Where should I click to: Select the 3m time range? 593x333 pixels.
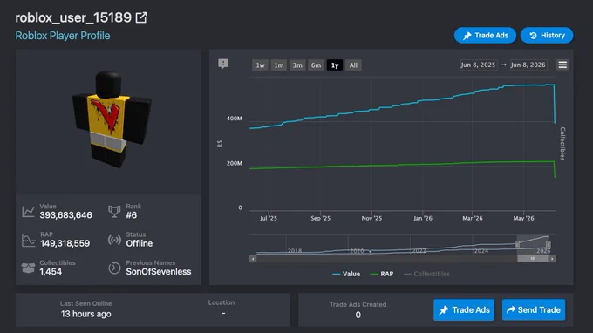point(297,65)
